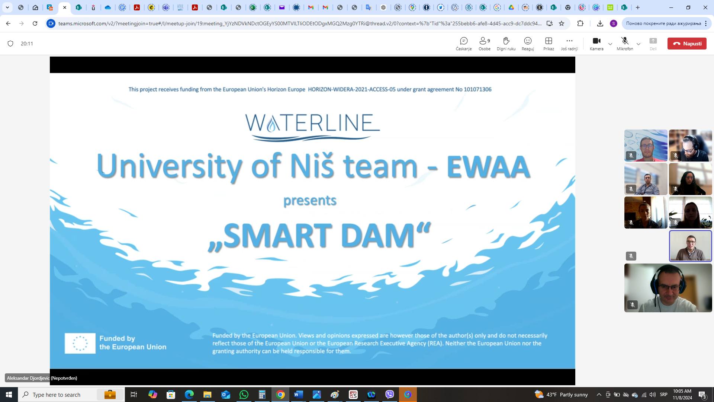Click the Deli share button

653,44
